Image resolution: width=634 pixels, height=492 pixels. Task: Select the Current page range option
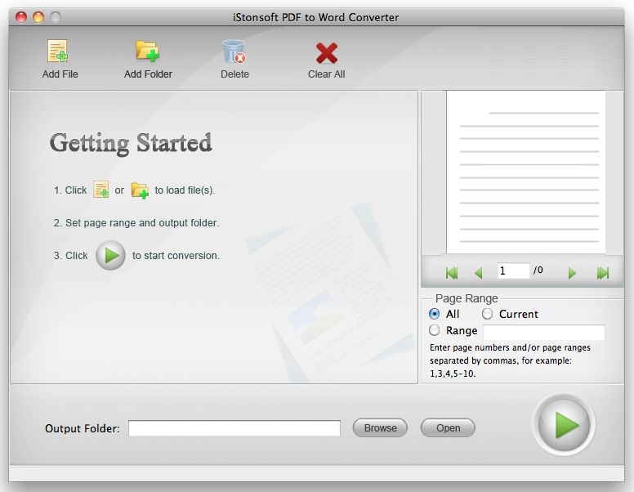(487, 314)
